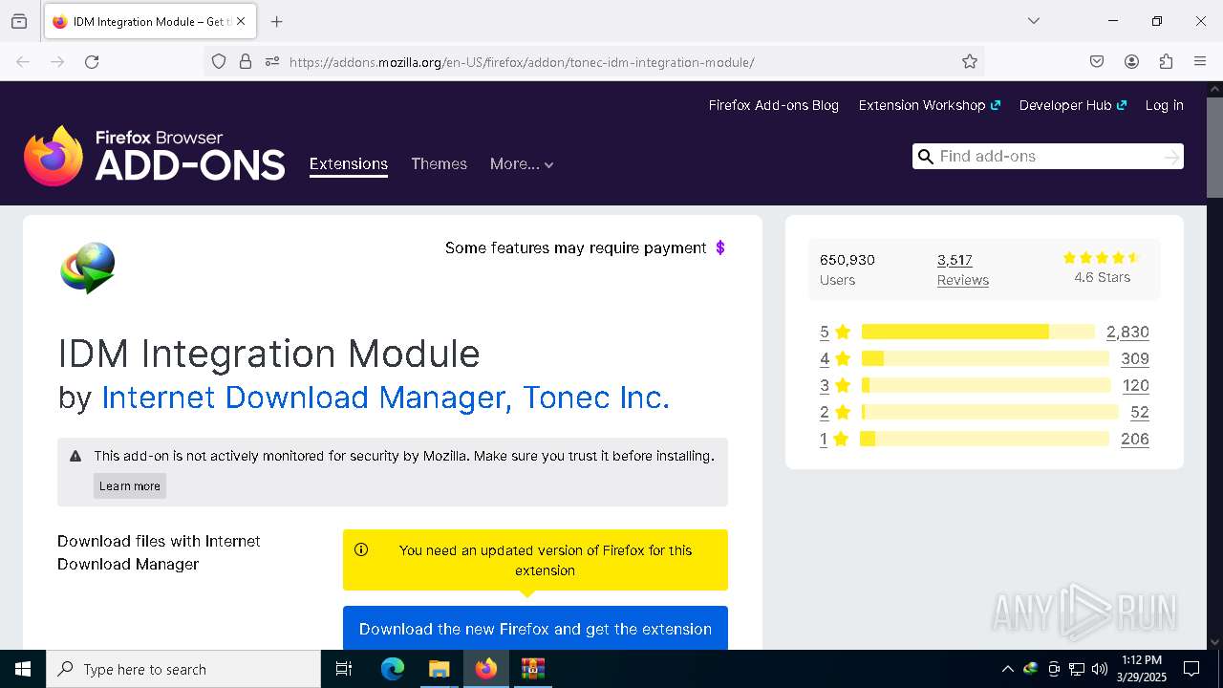
Task: Open the Extensions puzzle icon
Action: pyautogui.click(x=1166, y=61)
